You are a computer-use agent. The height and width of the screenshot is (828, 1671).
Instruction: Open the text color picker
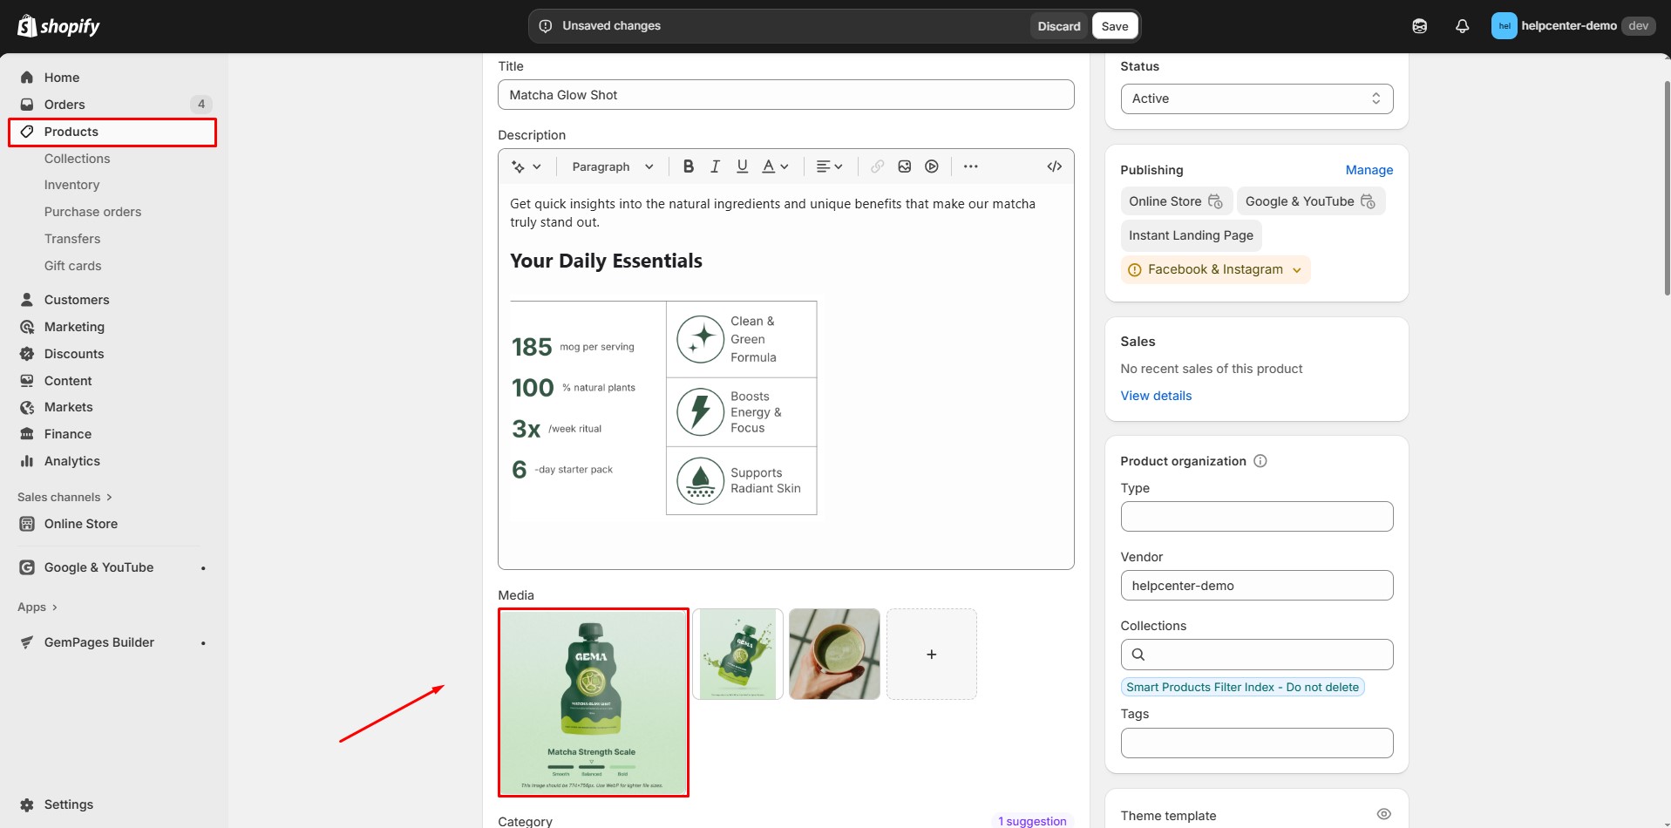[774, 166]
